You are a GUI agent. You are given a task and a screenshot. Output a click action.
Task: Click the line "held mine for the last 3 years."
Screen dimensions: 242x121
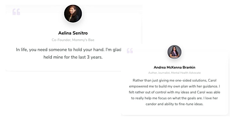73,57
